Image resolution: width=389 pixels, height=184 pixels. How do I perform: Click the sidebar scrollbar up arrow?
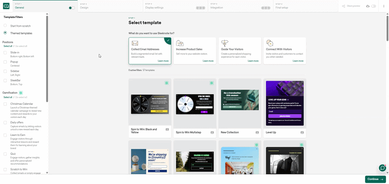point(47,14)
